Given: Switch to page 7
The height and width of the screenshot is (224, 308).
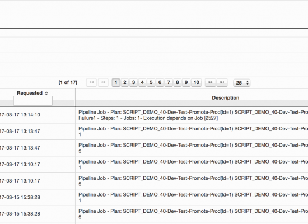Looking at the screenshot, I should pyautogui.click(x=169, y=82).
